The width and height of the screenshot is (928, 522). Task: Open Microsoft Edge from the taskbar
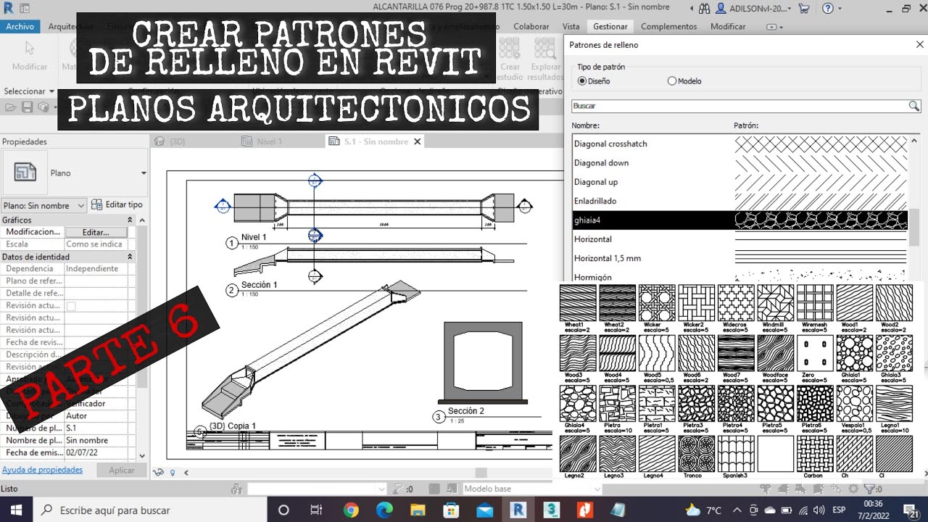[x=384, y=510]
